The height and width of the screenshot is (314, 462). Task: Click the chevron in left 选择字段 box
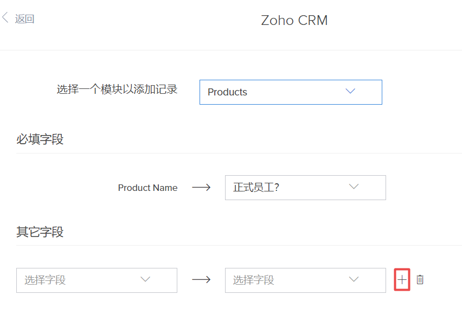tap(145, 279)
